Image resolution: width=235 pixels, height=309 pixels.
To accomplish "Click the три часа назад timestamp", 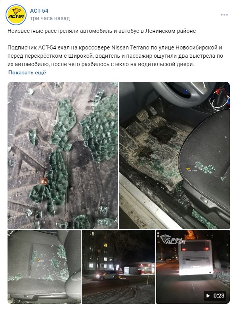I will pos(50,18).
